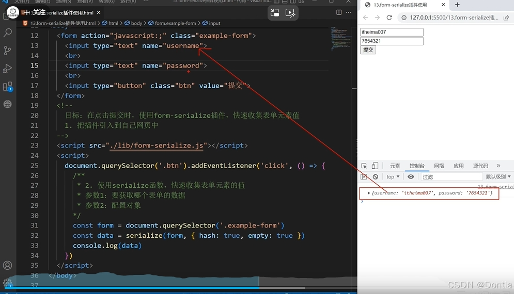
Task: Split the VS Code editor
Action: click(x=339, y=12)
